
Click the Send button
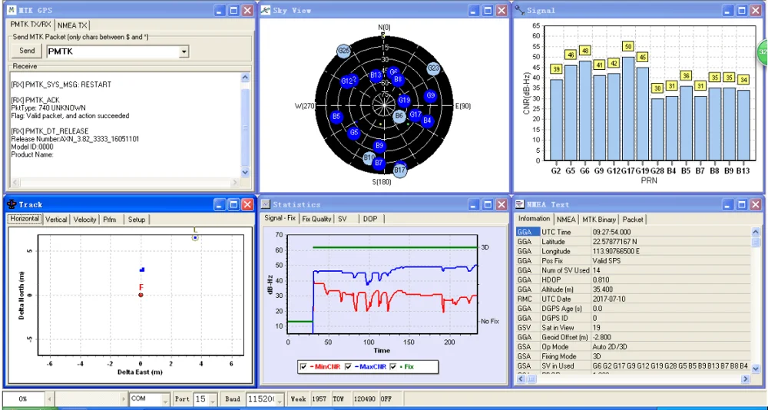pos(27,51)
